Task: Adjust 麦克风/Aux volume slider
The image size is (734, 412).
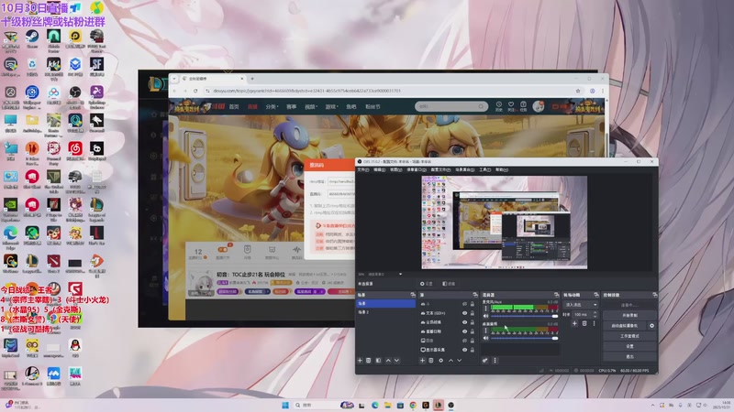Action: [524, 316]
